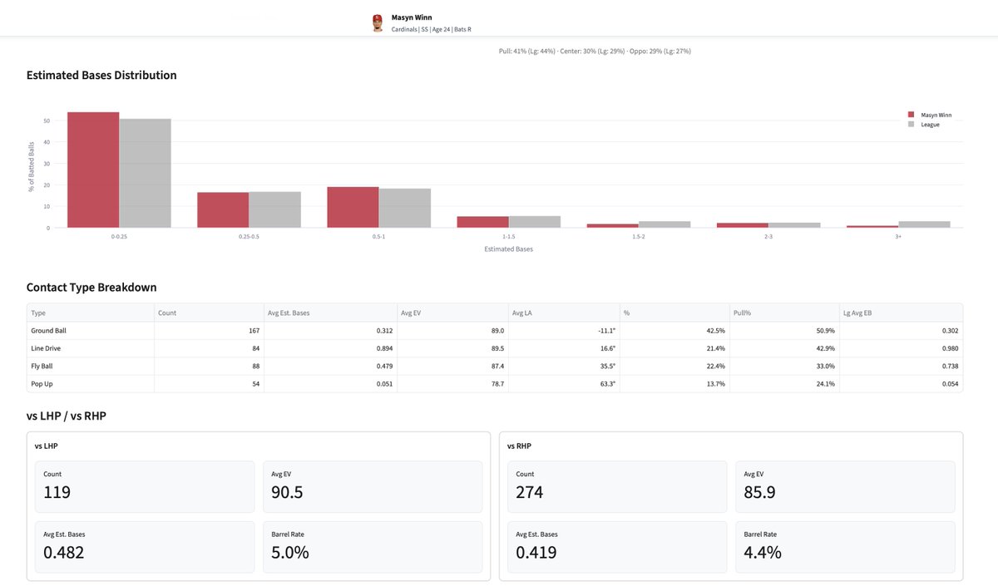Click vs LHP Barrel Rate 5.0% card
The image size is (998, 586).
pos(373,547)
